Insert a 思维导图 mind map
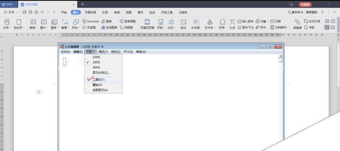 tap(128, 21)
